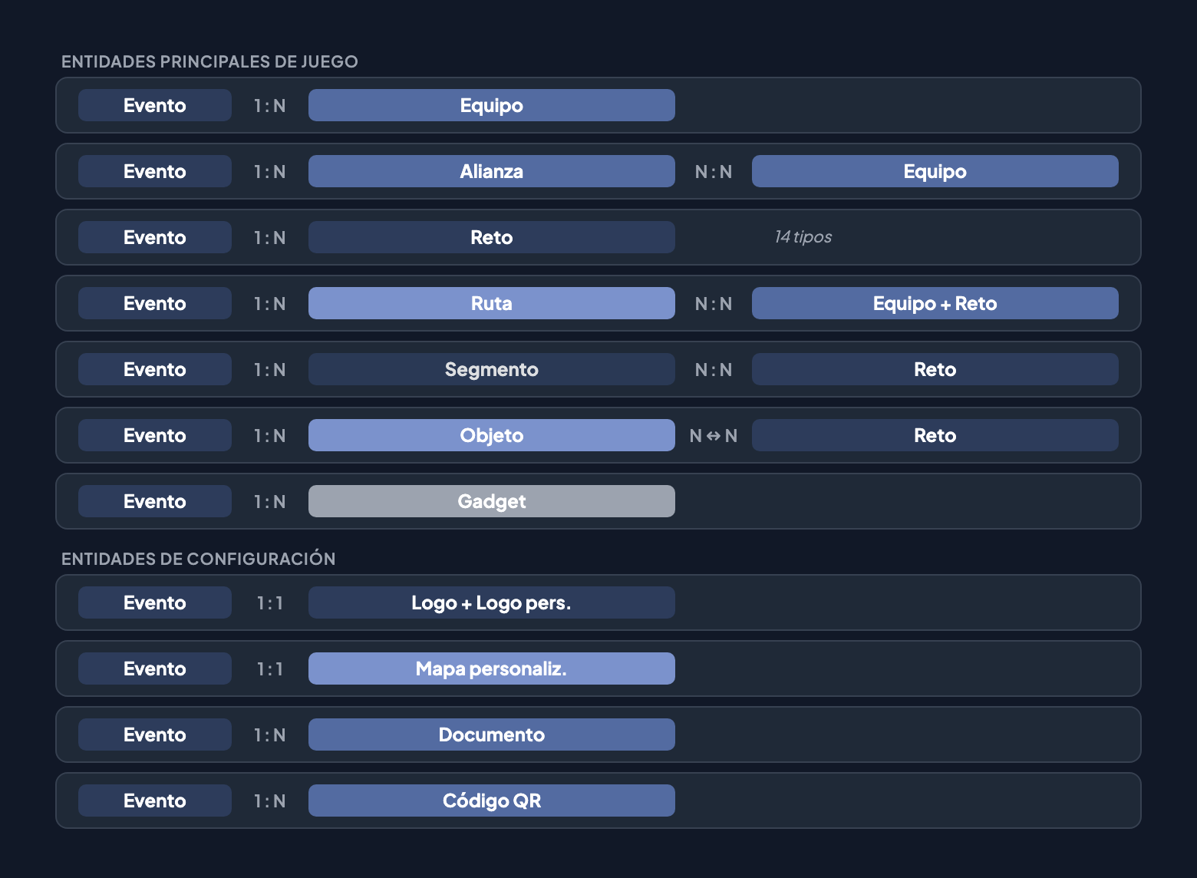Select the Documento entity box

[x=491, y=734]
